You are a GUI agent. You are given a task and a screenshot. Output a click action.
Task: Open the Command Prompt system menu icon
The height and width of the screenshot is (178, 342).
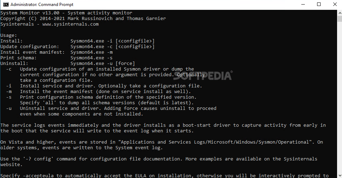click(6, 4)
